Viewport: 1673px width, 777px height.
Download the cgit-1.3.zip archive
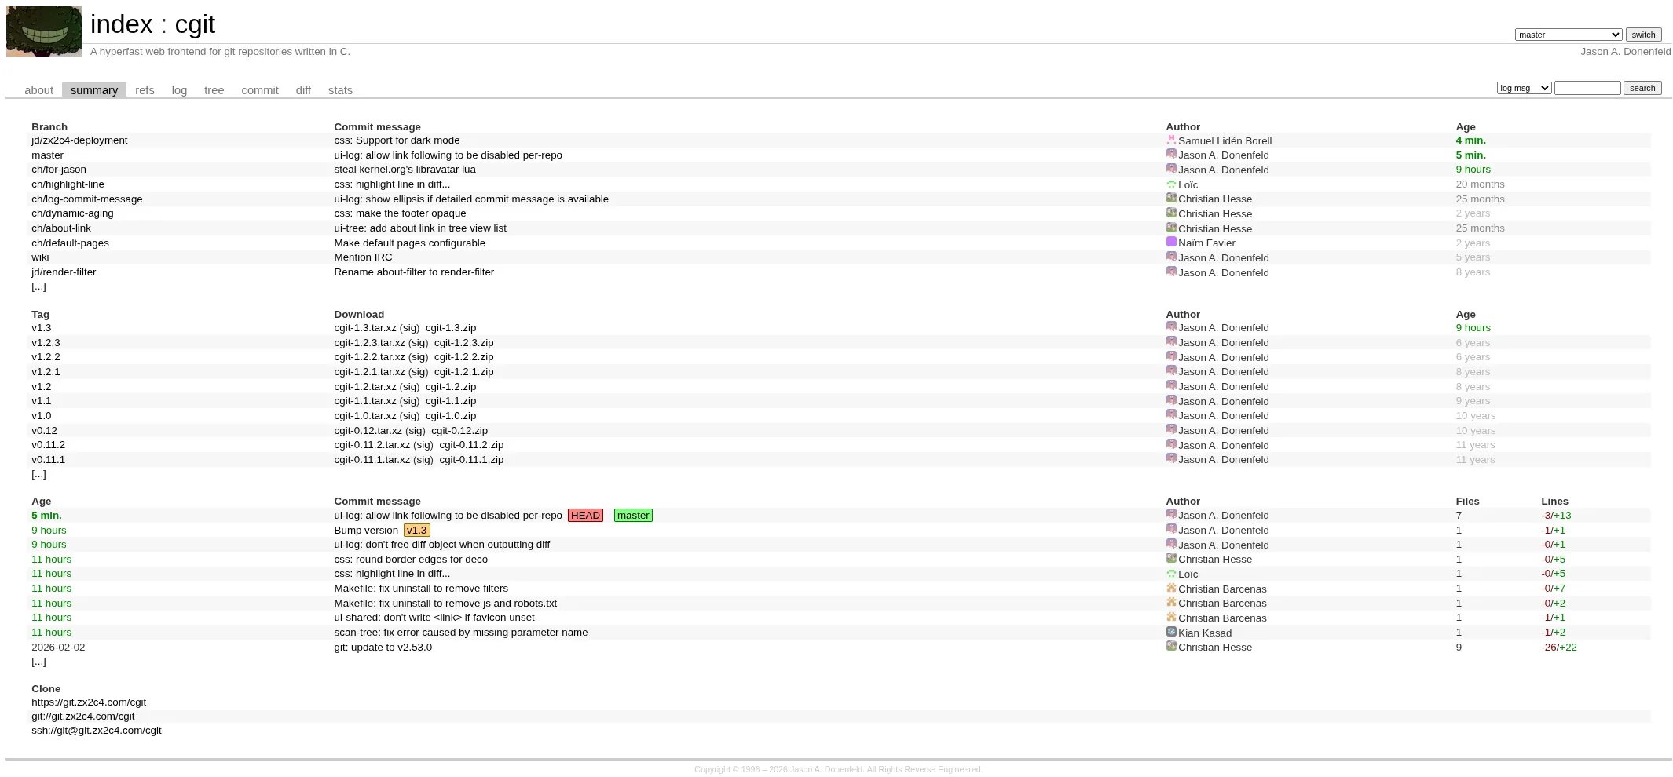tap(451, 328)
